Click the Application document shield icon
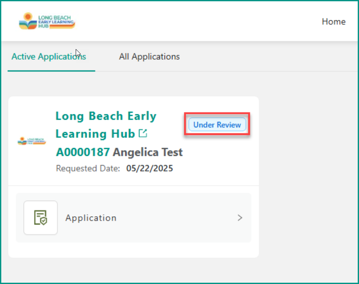The image size is (359, 284). tap(41, 218)
